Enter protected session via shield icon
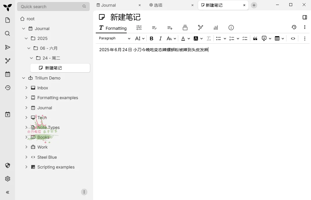This screenshot has width=311, height=200. tap(8, 165)
